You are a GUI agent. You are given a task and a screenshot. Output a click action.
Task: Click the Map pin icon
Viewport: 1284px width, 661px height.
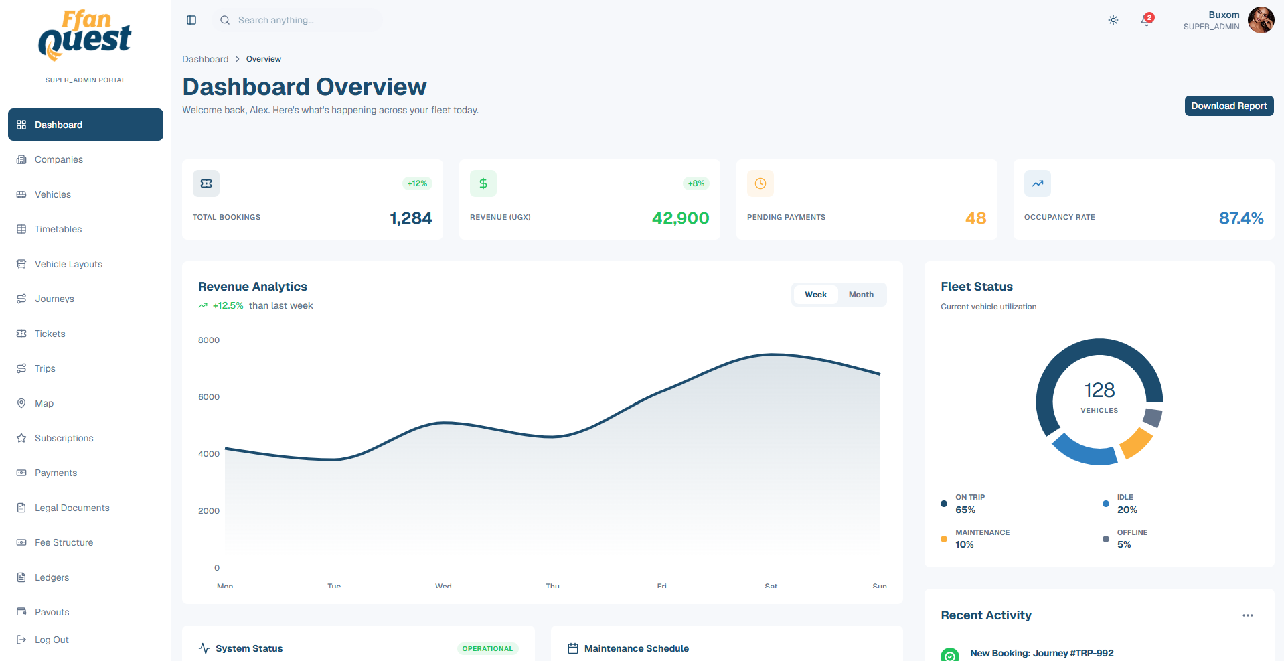[x=21, y=403]
